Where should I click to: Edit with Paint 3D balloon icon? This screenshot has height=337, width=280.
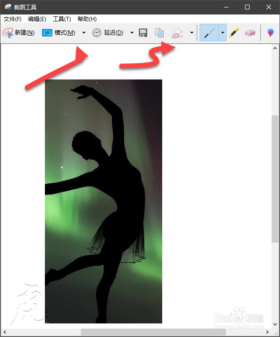point(270,33)
